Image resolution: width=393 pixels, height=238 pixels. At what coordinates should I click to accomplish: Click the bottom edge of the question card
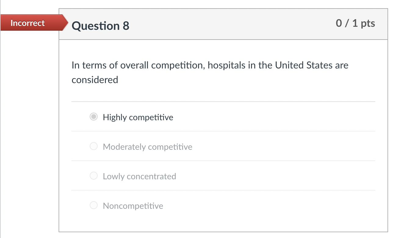pos(223,231)
